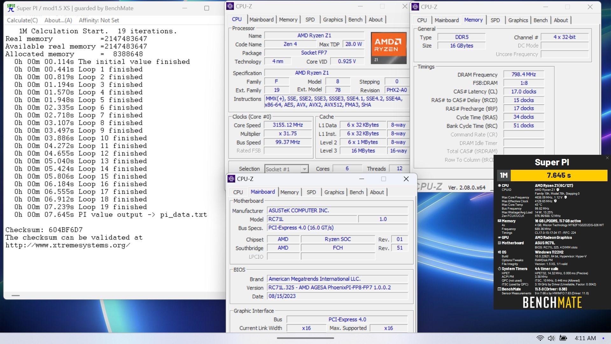
Task: Select About tab in CPU-Z Mainboard window
Action: click(377, 192)
